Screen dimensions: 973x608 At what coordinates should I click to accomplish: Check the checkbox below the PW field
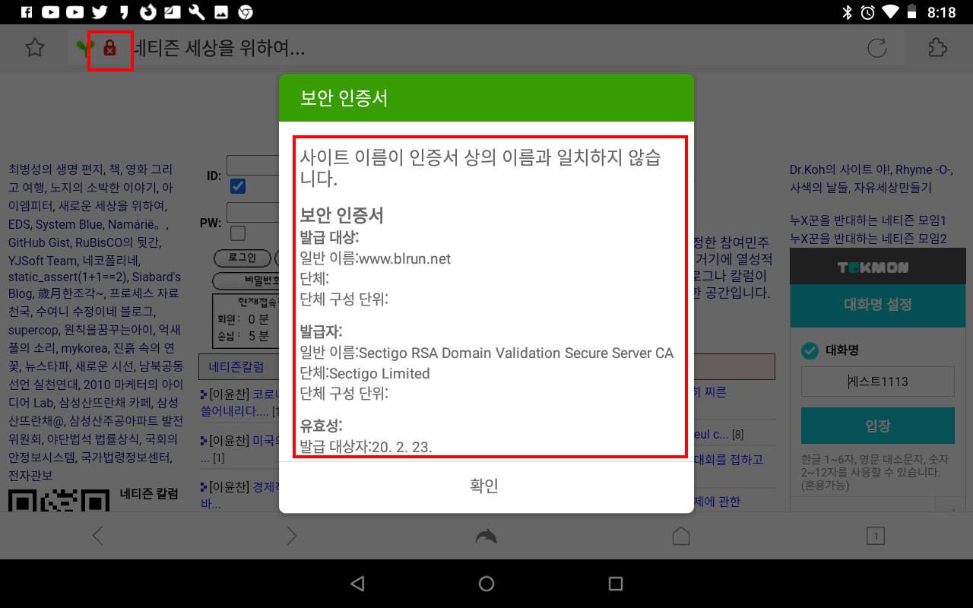point(238,233)
